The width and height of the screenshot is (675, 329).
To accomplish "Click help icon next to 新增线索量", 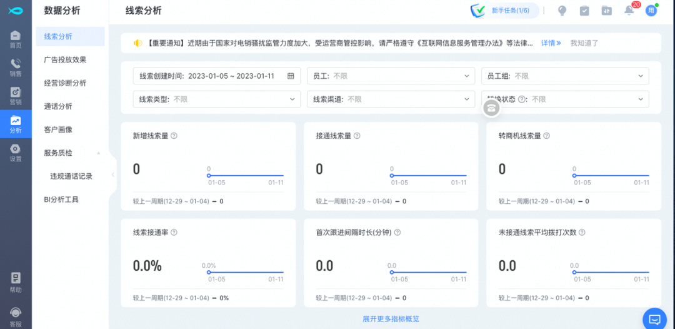I will (x=174, y=136).
